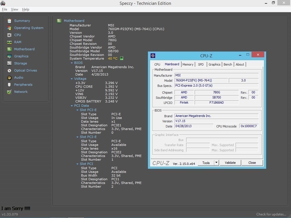
Task: Click the CPU chip icon in sidebar
Action: [9, 35]
